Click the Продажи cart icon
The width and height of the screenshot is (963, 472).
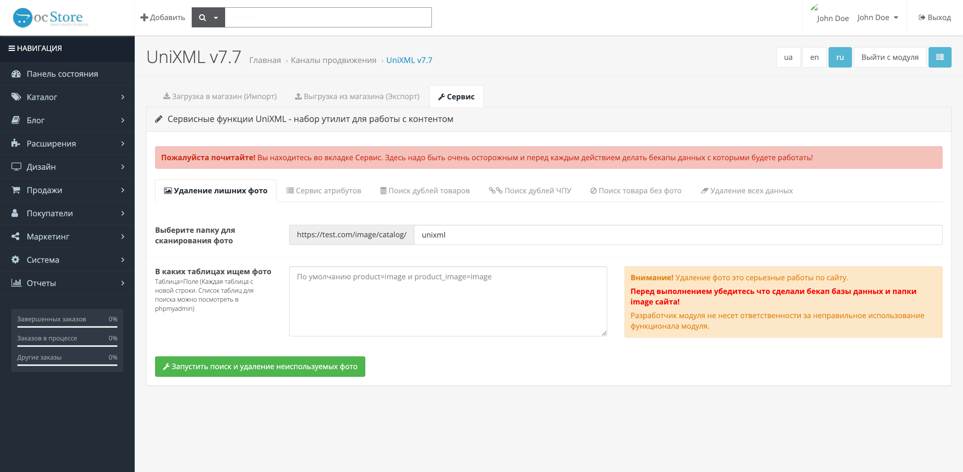(x=16, y=190)
